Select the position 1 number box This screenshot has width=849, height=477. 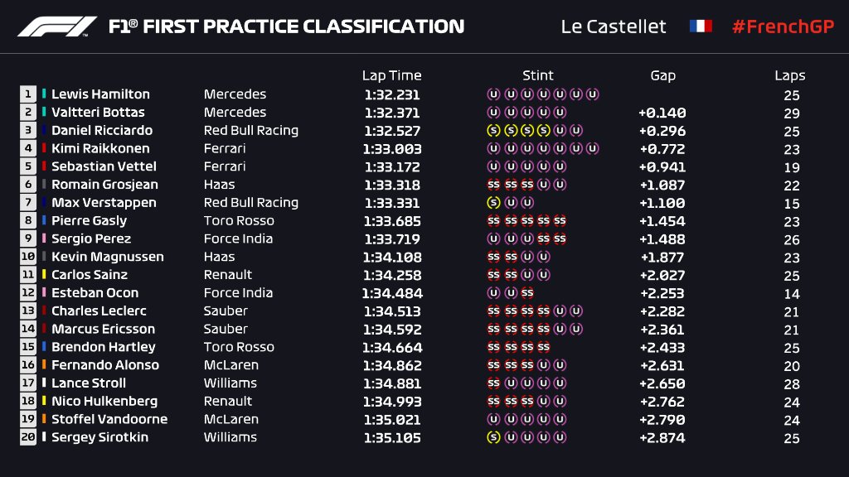pyautogui.click(x=28, y=94)
